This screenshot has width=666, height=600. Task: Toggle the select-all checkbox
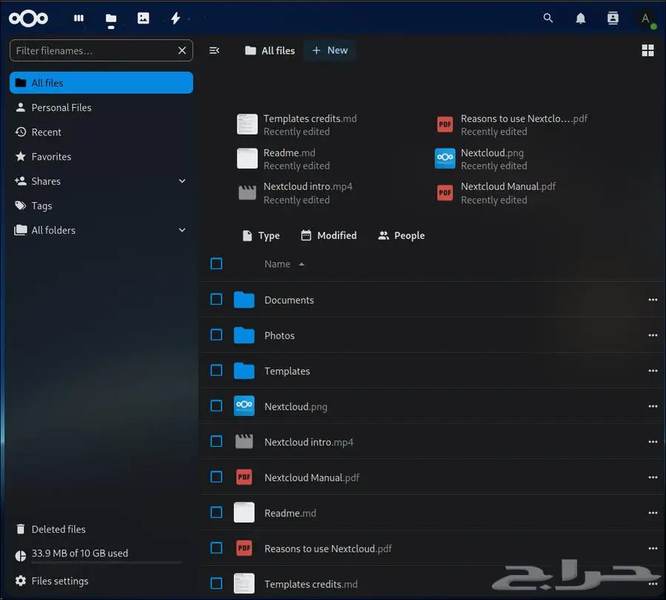point(216,263)
